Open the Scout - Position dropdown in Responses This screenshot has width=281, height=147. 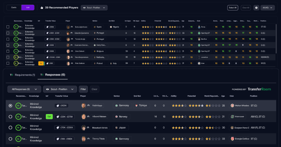pyautogui.click(x=60, y=89)
